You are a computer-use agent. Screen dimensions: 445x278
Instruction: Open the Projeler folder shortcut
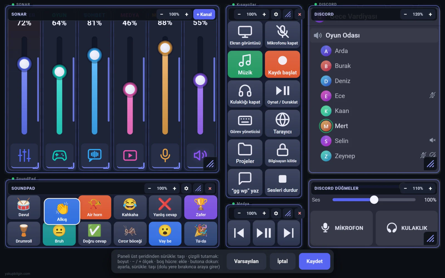click(245, 153)
